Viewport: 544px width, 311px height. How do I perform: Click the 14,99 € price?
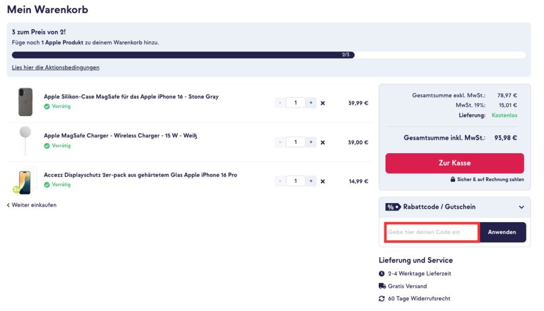tap(359, 181)
